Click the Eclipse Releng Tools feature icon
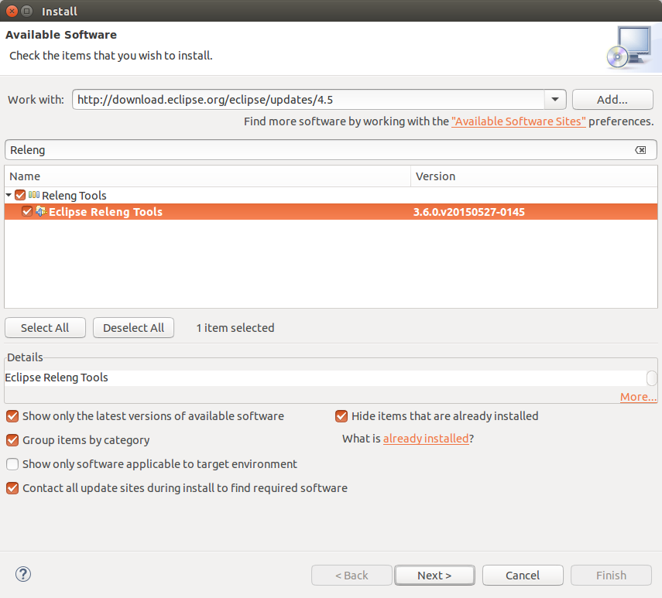662x598 pixels. pos(41,211)
